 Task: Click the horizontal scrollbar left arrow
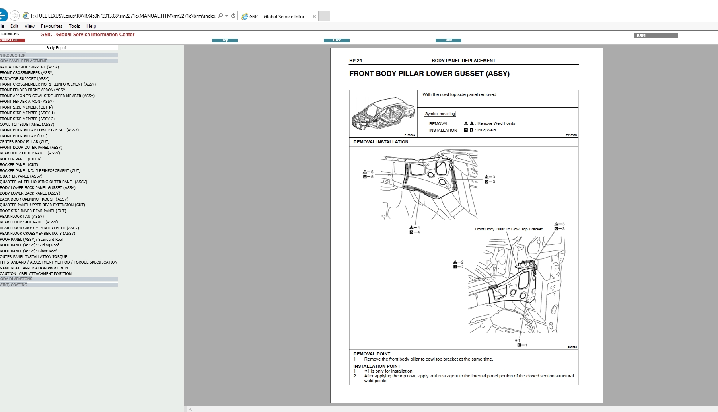pos(191,409)
